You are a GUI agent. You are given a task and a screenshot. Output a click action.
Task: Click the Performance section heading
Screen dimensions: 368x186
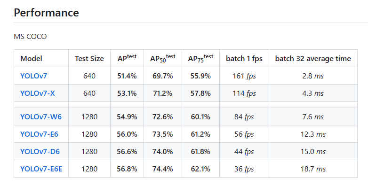click(x=46, y=12)
